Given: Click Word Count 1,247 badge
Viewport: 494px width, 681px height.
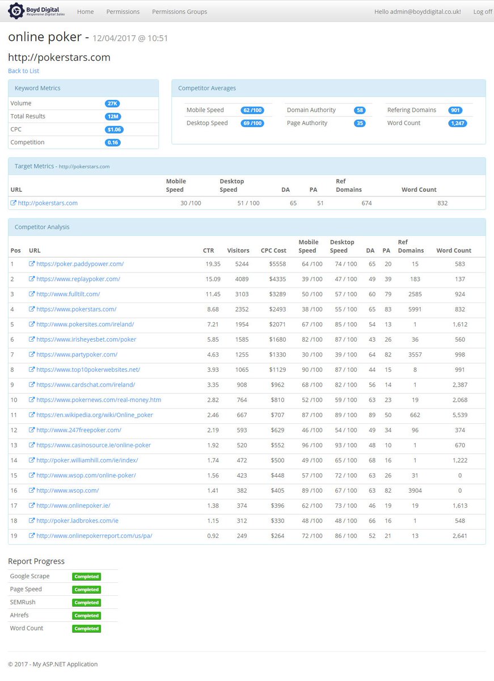Looking at the screenshot, I should coord(458,123).
